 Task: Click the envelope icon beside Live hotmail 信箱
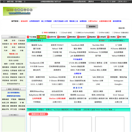tap(75, 33)
